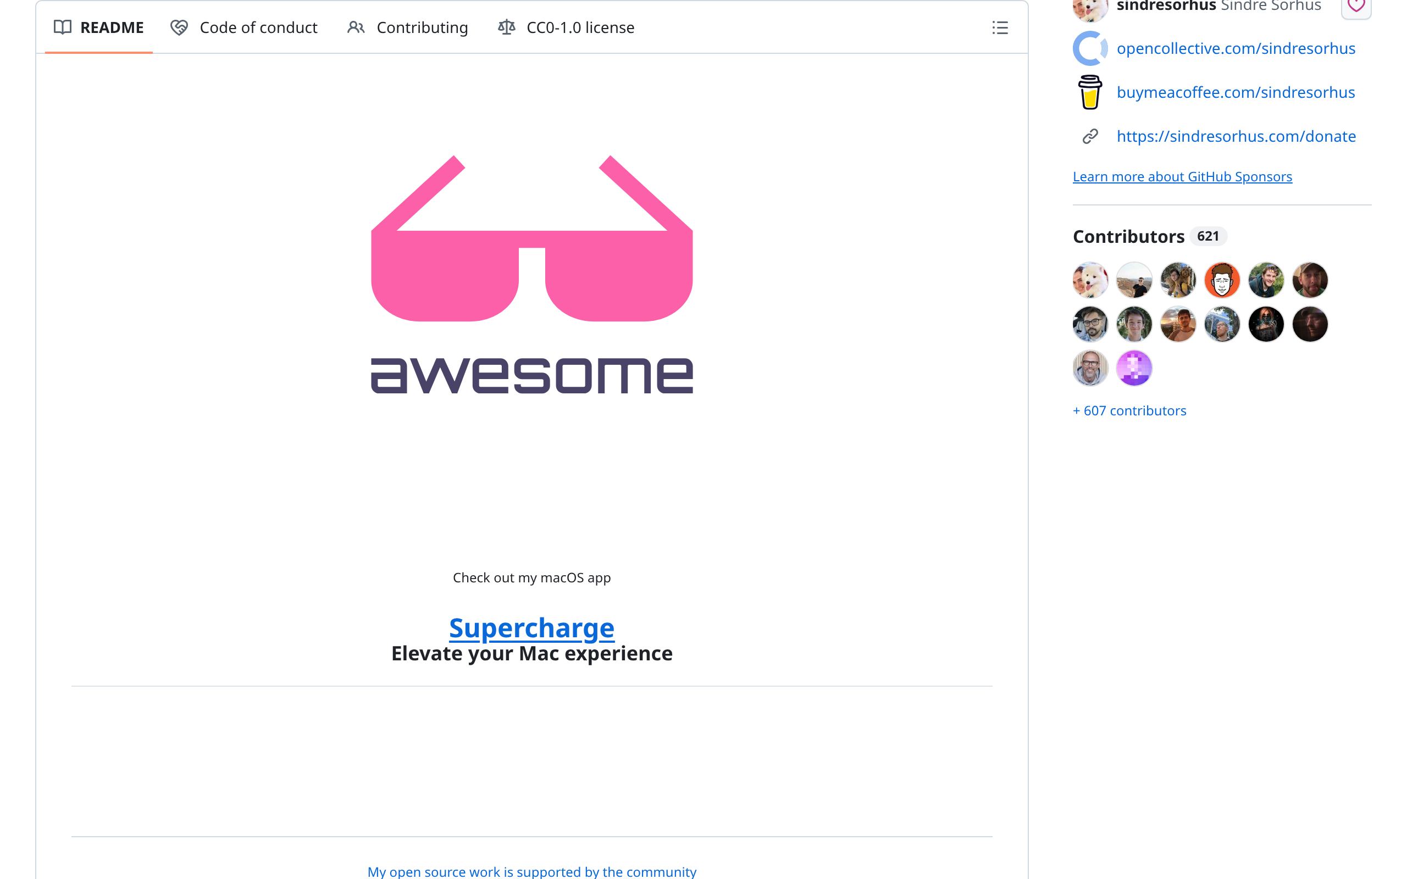Click the 'Check out my macOS app' text

(x=531, y=578)
